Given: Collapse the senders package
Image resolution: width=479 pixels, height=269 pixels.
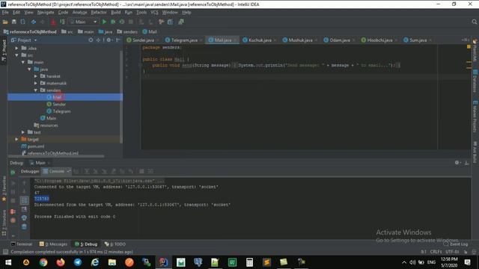Looking at the screenshot, I should pyautogui.click(x=36, y=90).
